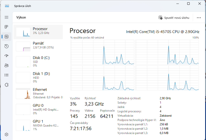Maximize the Task Manager window
This screenshot has width=206, height=140.
(188, 4)
